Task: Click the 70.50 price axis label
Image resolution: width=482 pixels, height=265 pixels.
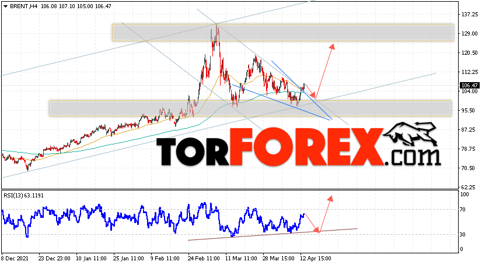Action: (x=469, y=168)
